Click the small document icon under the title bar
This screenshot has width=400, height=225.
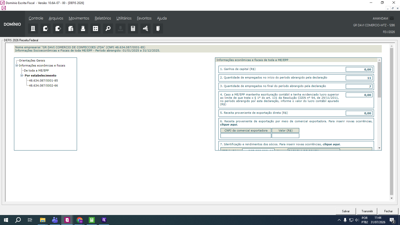(4, 8)
